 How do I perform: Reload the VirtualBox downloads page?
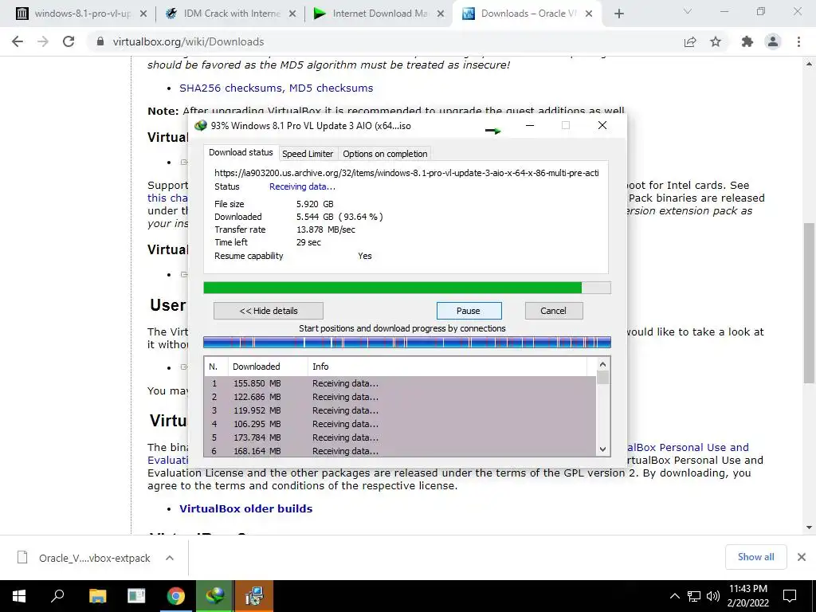coord(69,41)
